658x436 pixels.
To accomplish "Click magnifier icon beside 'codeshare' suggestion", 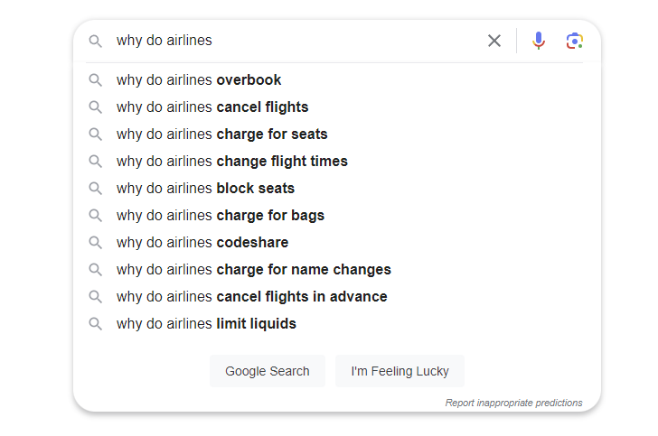I will tap(96, 243).
